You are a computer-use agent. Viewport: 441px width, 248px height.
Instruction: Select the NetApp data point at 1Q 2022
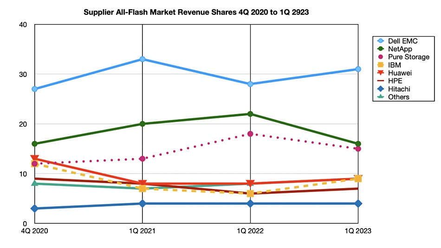click(251, 114)
